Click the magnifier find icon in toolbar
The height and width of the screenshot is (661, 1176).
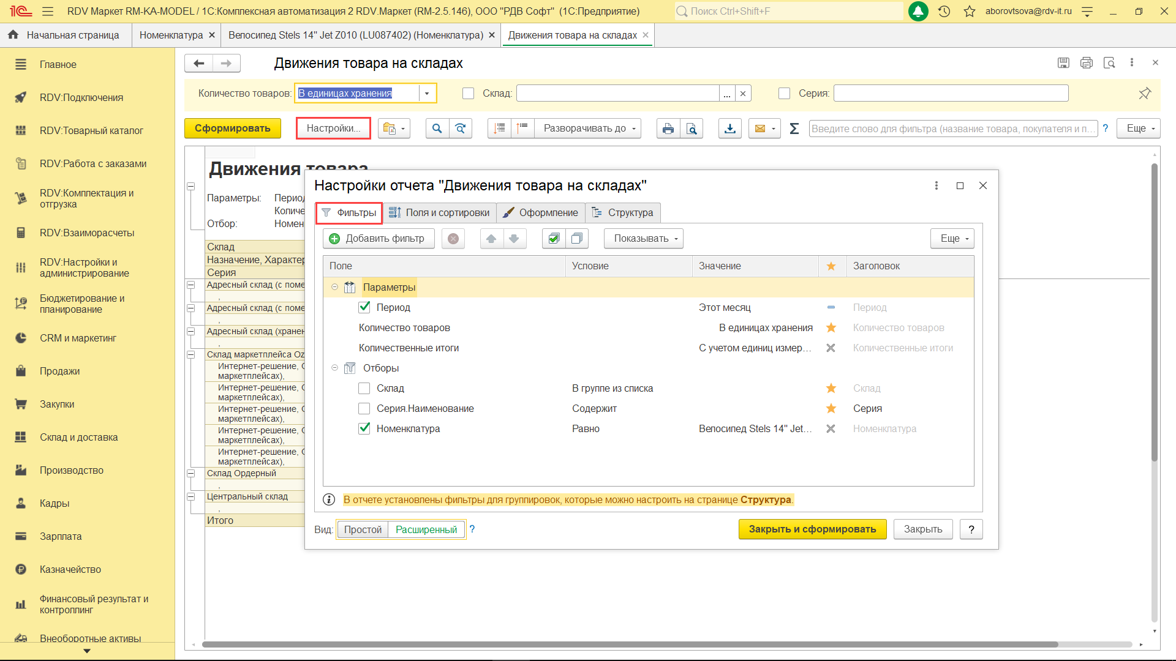pyautogui.click(x=437, y=129)
